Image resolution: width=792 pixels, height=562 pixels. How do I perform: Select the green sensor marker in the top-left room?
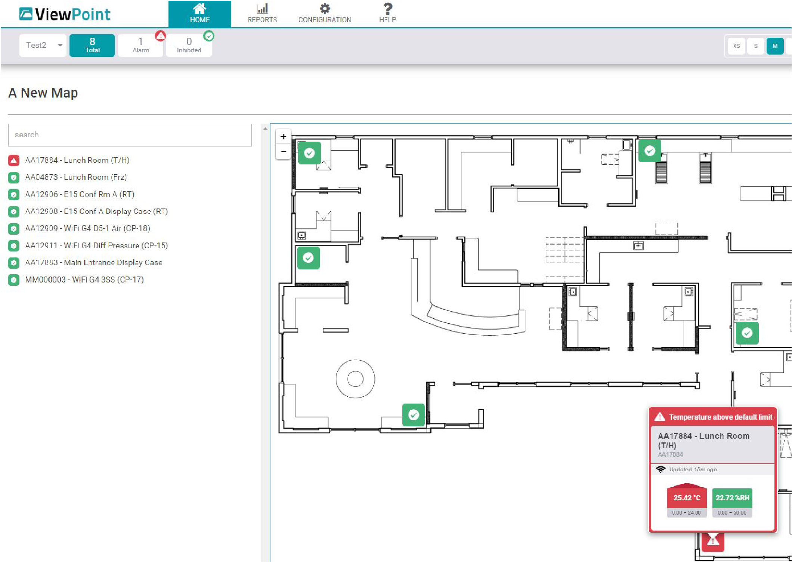[309, 152]
